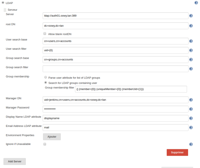Screen dimensions: 200x168
Task: Show help for User search base
Action: pyautogui.click(x=191, y=41)
